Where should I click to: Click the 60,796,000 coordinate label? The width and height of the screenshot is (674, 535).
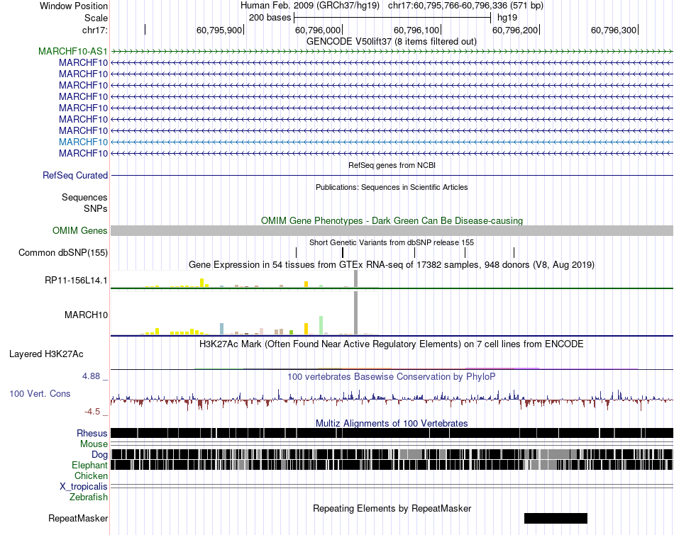click(318, 30)
